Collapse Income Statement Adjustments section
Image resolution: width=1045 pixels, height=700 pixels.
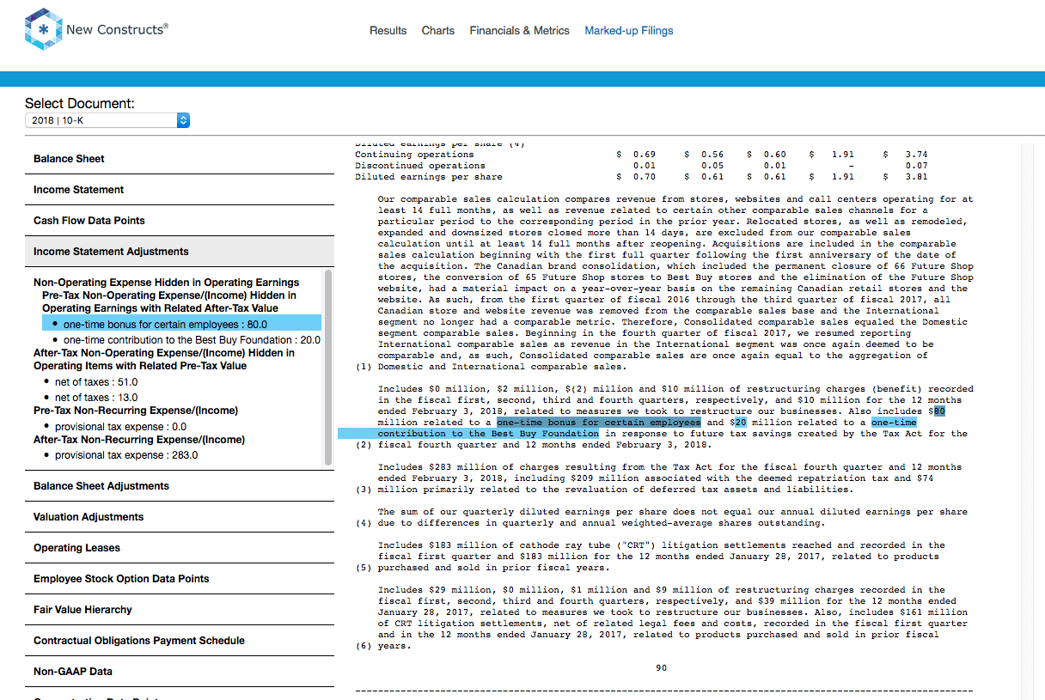coord(180,252)
